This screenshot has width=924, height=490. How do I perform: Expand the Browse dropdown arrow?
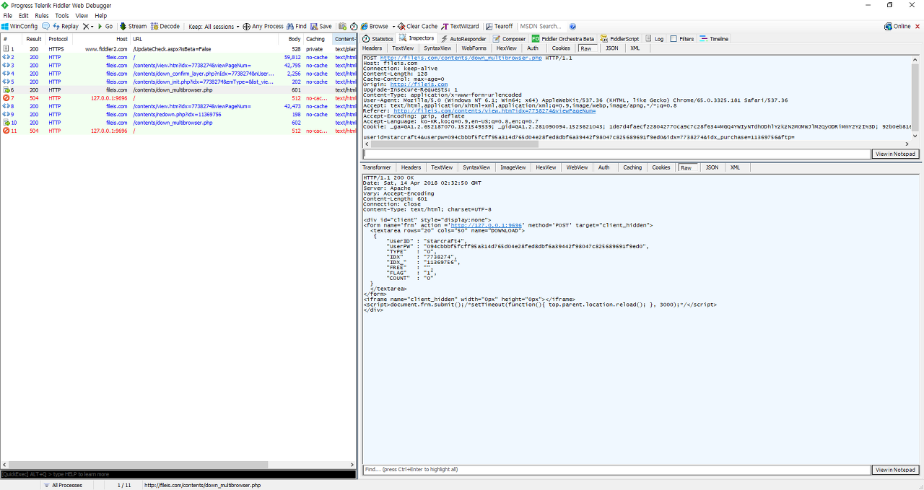(393, 26)
